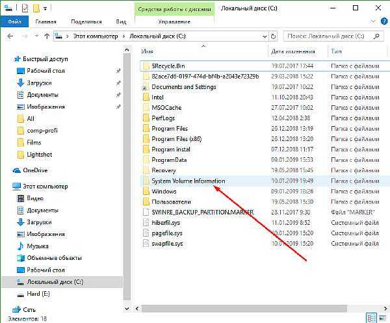Select Этот компьютер in navigation pane
This screenshot has height=323, width=390.
point(45,187)
